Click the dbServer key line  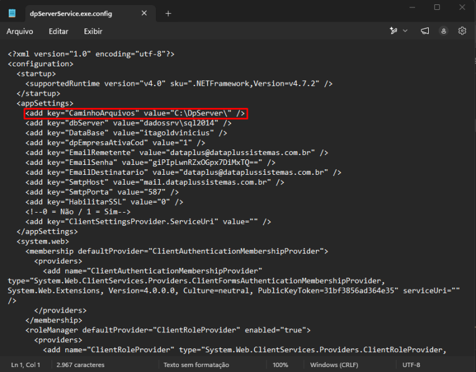click(x=129, y=123)
